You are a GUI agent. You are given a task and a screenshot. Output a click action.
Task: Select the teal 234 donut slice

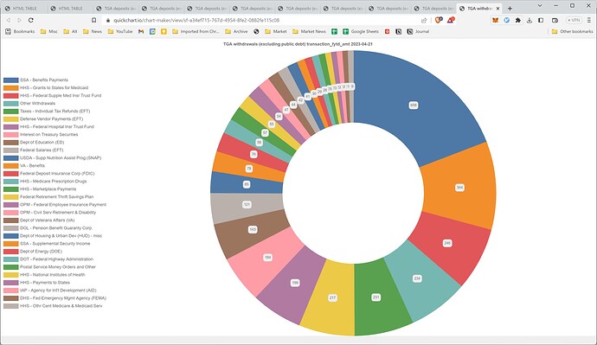(417, 278)
